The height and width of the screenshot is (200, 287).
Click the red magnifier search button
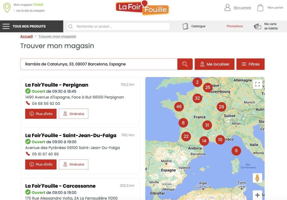185,64
